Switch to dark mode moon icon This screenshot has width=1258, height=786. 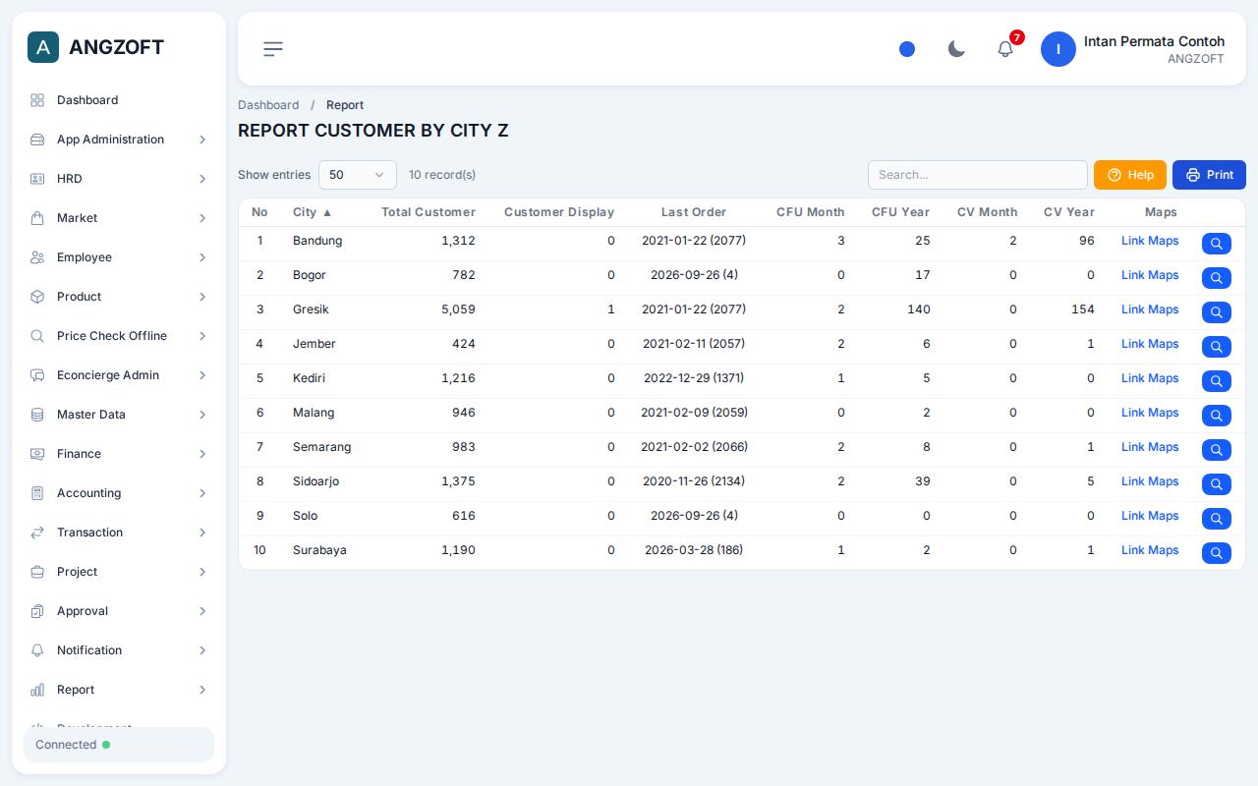[x=956, y=48]
